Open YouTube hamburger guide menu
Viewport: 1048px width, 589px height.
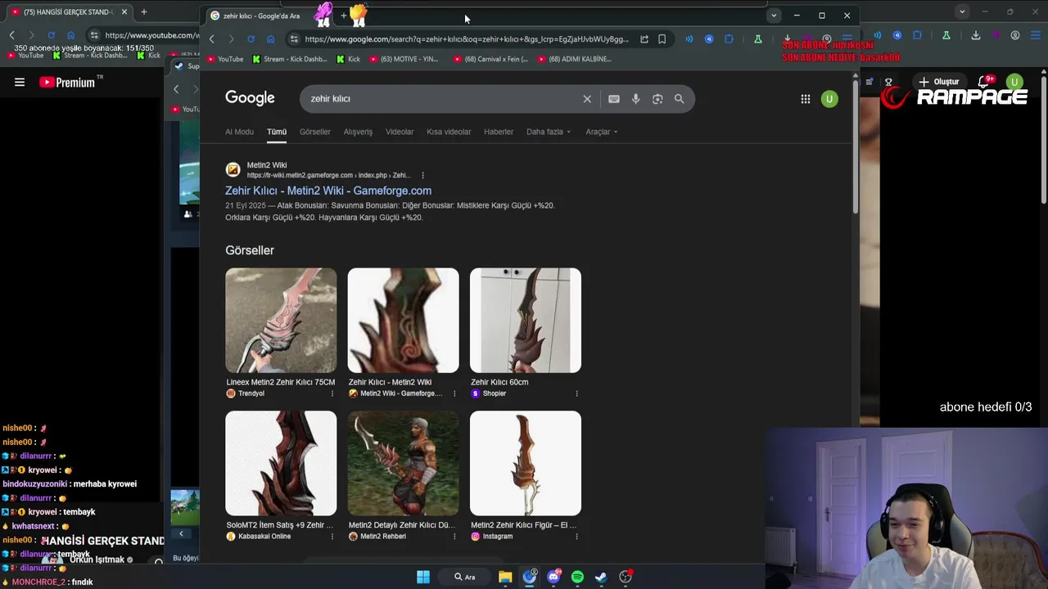click(20, 82)
